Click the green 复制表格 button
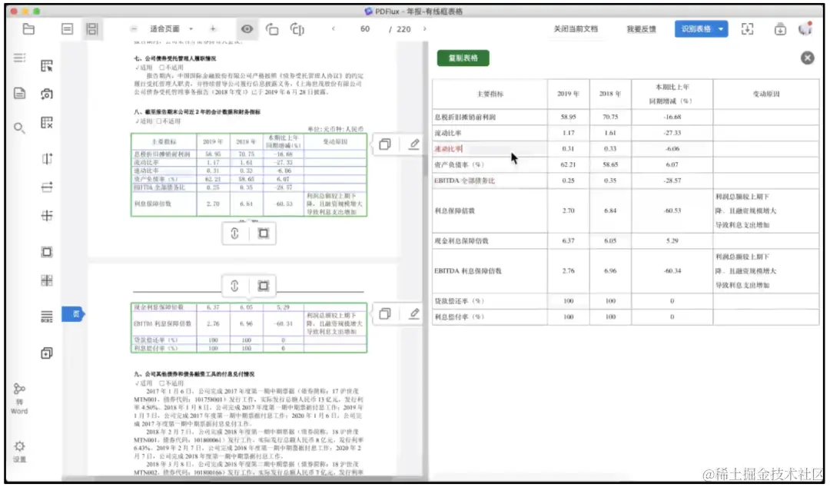 tap(463, 58)
